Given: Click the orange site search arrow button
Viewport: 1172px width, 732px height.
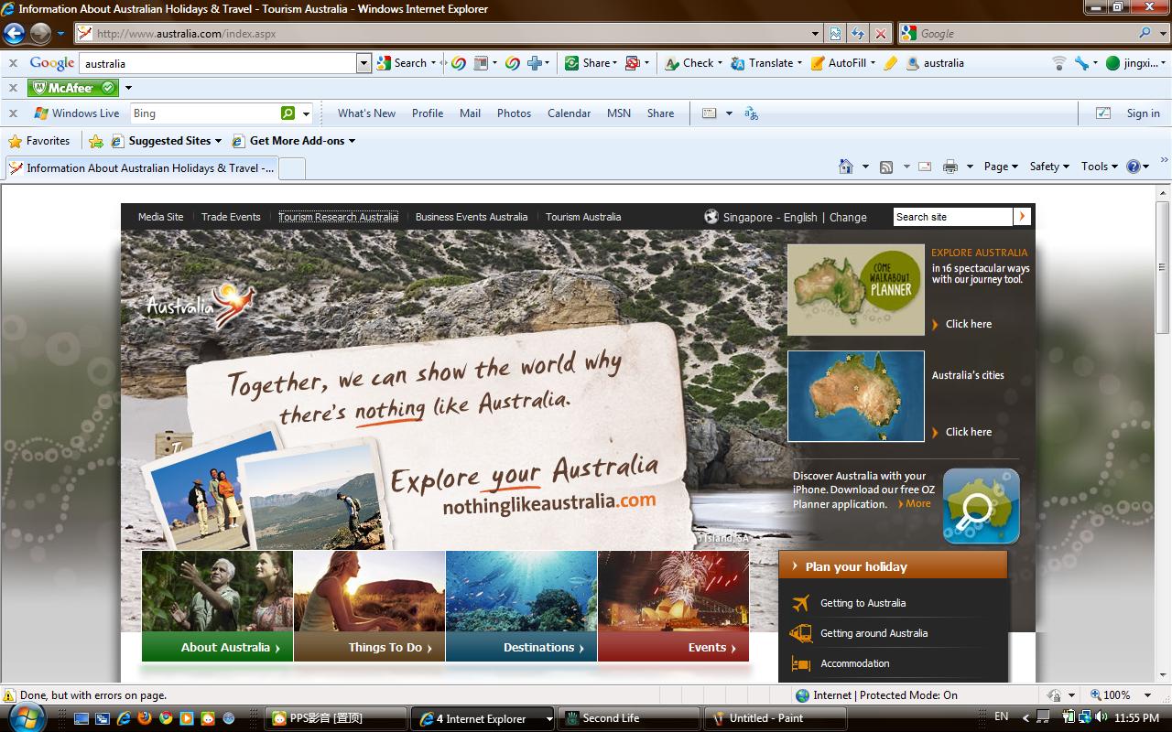Looking at the screenshot, I should (1022, 217).
